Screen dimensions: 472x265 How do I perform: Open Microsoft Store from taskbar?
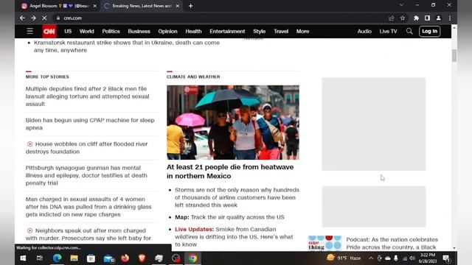tap(91, 258)
